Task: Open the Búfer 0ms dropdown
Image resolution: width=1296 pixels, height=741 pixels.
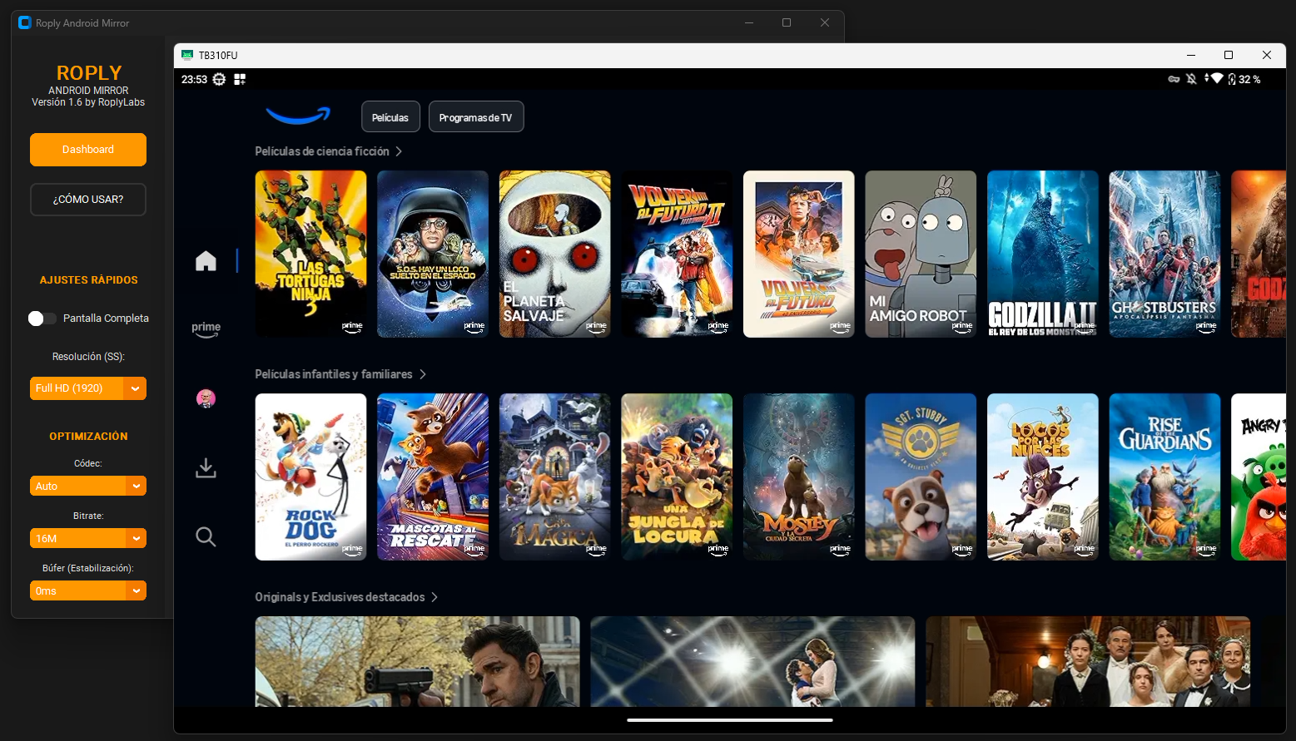Action: point(88,590)
